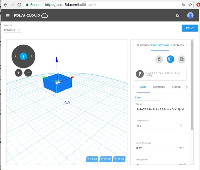This screenshot has height=170, width=200.
Task: Go forward in the browser
Action: (x=12, y=5)
